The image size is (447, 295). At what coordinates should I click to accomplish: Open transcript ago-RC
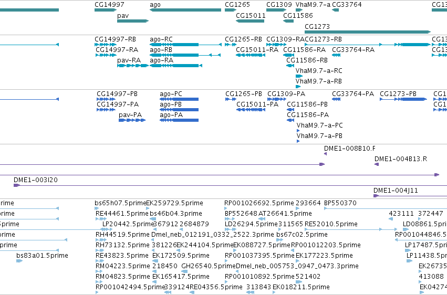161,39
